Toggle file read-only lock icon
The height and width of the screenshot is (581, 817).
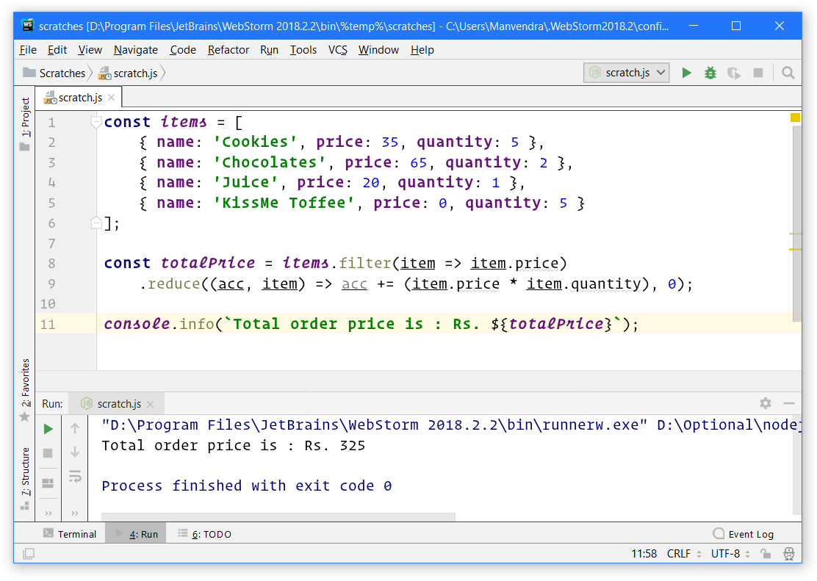(x=765, y=554)
